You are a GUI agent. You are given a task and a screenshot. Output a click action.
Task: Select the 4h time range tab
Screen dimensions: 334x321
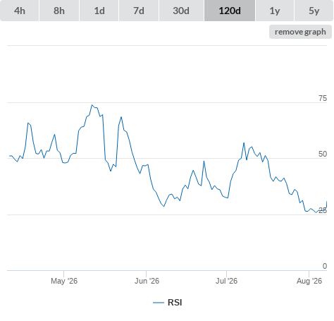click(x=20, y=11)
